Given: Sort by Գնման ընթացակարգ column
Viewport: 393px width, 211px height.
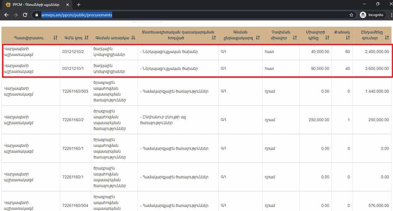Looking at the screenshot, I should coord(258,38).
